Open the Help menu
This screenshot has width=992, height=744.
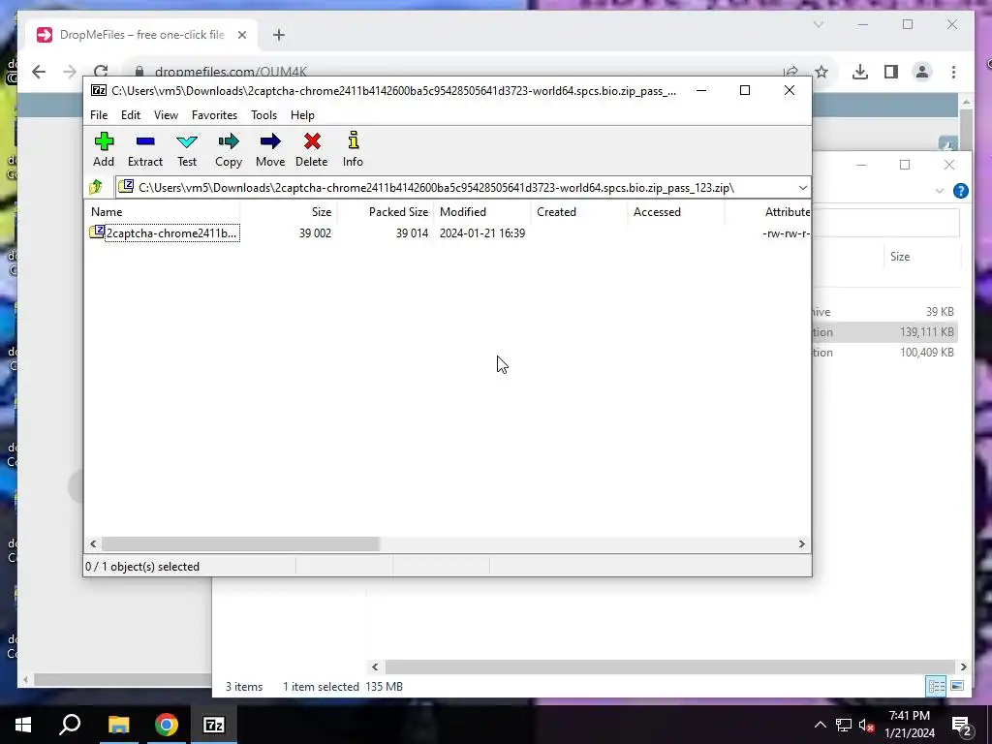point(302,115)
